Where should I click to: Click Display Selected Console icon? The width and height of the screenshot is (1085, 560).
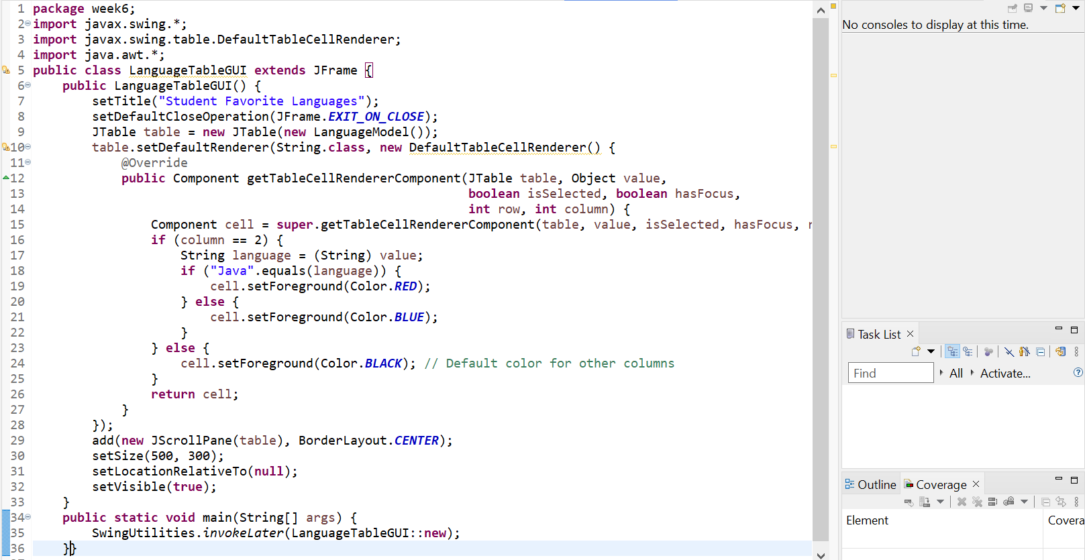[1028, 8]
